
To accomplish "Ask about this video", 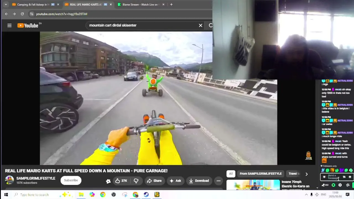I will click(x=175, y=181).
